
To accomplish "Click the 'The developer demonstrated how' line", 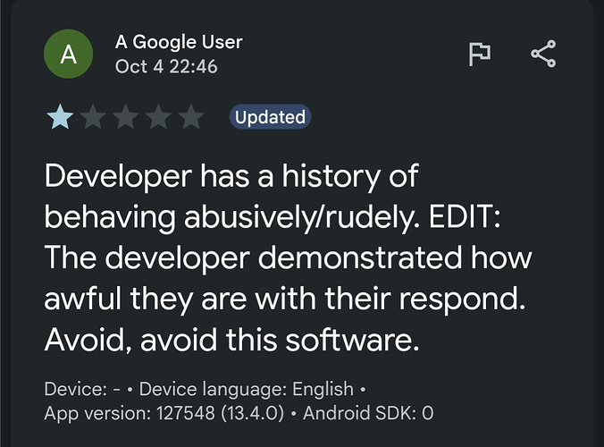I will click(x=287, y=258).
